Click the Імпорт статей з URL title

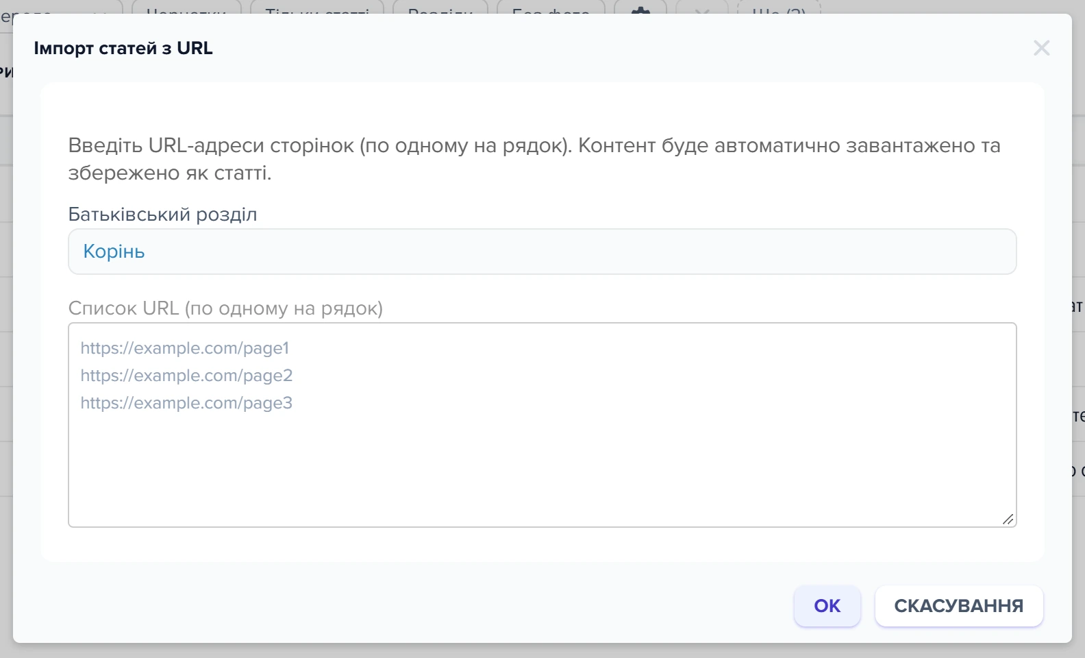pyautogui.click(x=123, y=49)
